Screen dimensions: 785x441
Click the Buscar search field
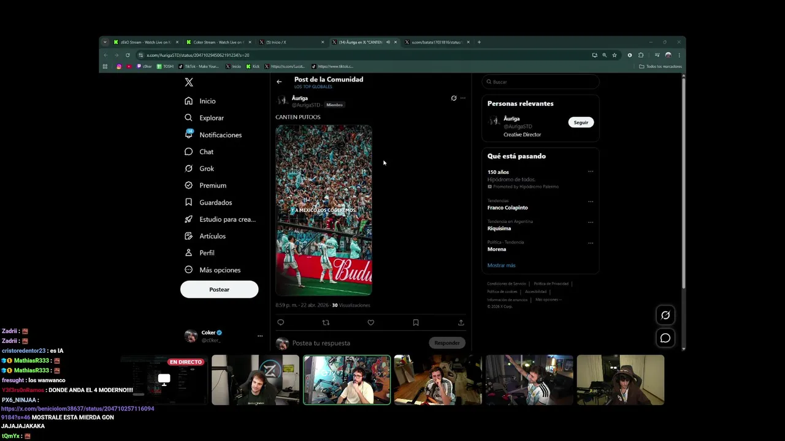click(540, 81)
